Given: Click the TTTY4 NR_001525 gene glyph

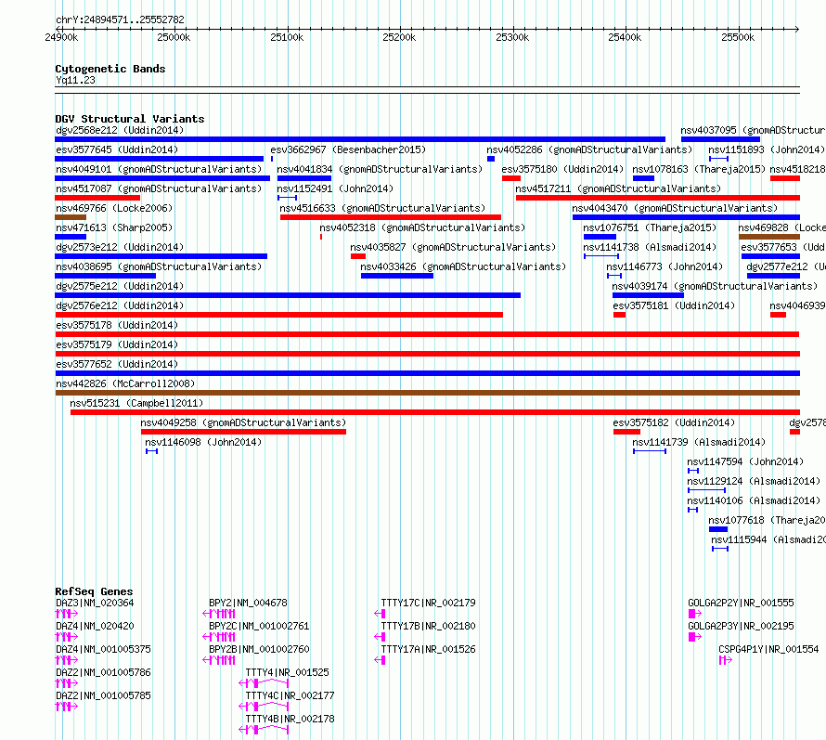Looking at the screenshot, I should [264, 683].
